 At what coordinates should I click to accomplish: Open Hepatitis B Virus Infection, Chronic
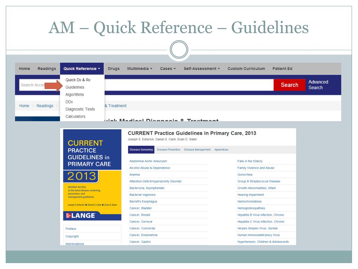tap(261, 215)
